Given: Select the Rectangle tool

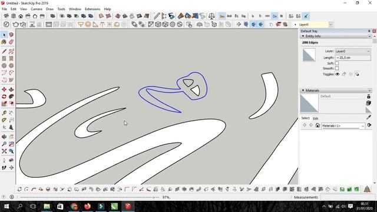Looking at the screenshot, I should [4, 58].
